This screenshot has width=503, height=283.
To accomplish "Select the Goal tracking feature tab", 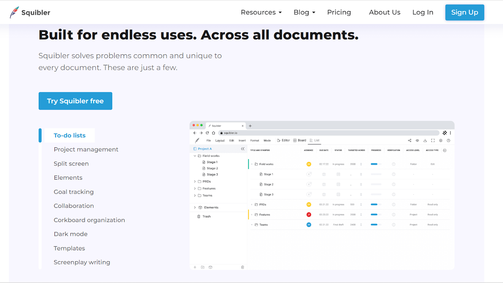I will (74, 192).
